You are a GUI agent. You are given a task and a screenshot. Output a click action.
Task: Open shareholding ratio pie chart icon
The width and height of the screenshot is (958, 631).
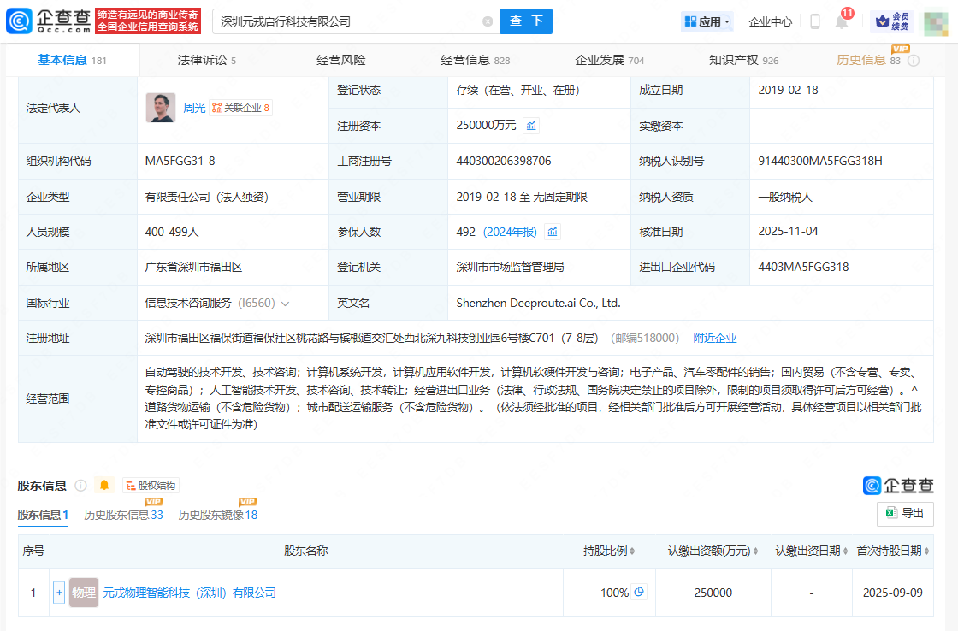point(638,593)
